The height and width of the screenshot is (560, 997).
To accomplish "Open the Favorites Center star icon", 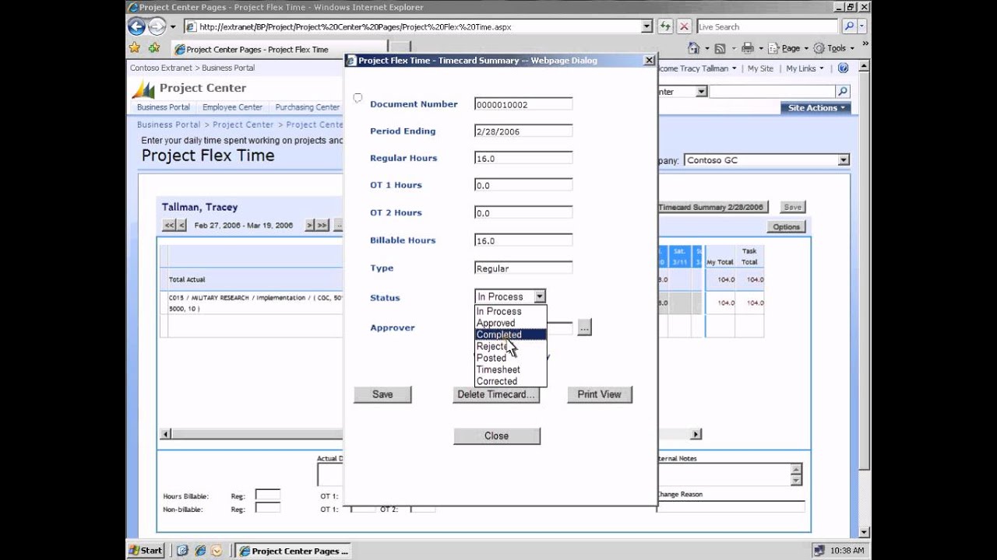I will pyautogui.click(x=135, y=48).
